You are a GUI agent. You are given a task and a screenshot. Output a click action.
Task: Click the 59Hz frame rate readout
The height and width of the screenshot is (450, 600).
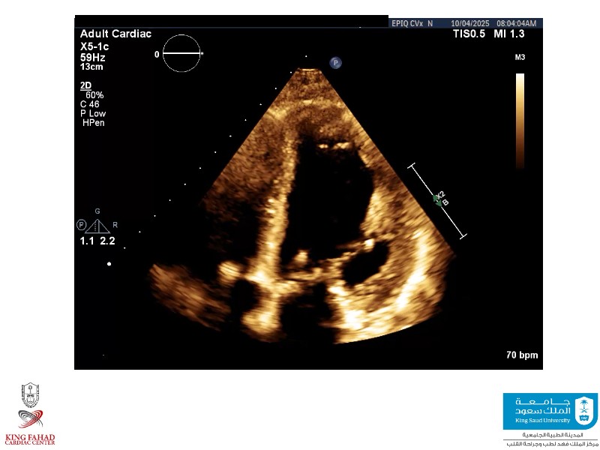[92, 56]
